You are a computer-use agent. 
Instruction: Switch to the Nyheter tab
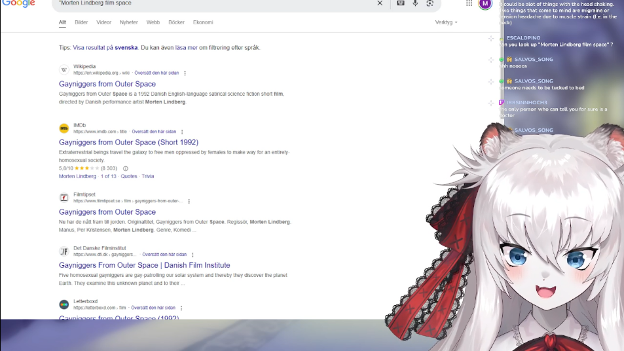point(129,22)
